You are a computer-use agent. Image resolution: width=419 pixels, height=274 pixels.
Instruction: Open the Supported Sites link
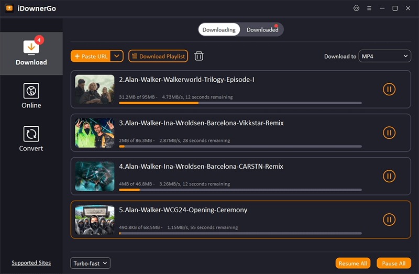(31, 263)
